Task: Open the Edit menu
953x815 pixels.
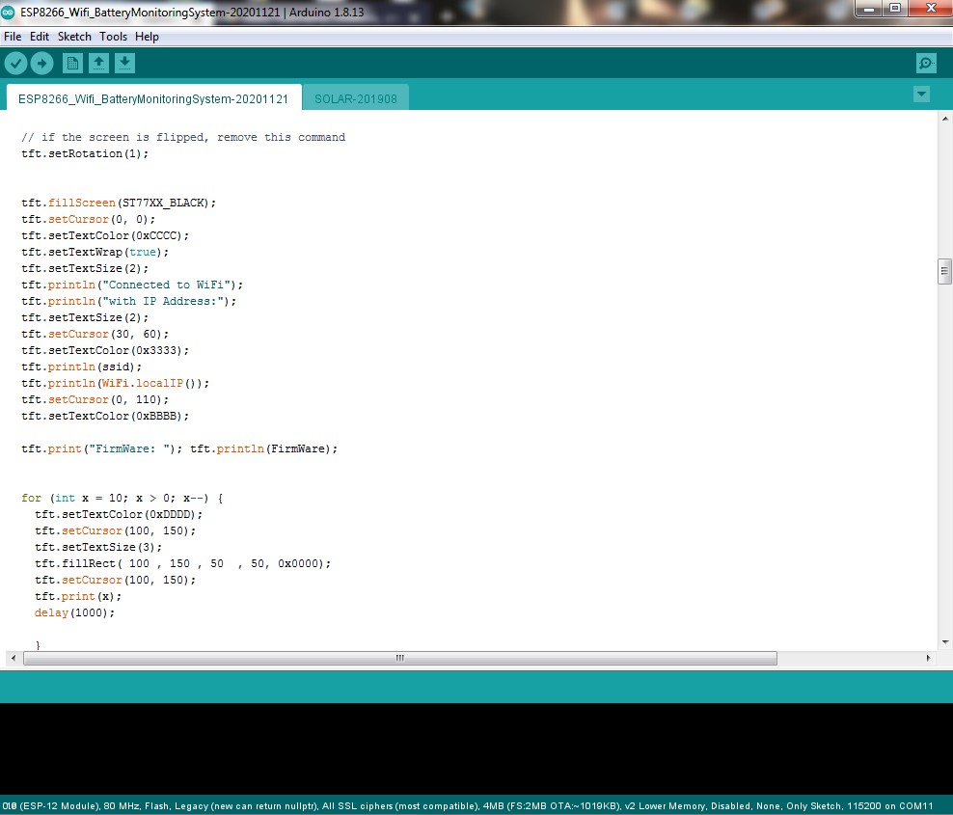Action: pyautogui.click(x=40, y=37)
